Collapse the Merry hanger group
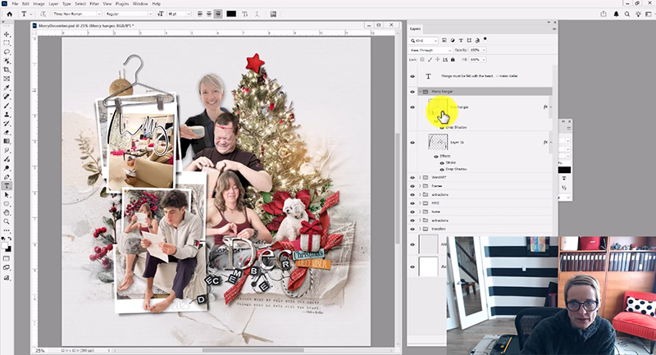Screen dimensions: 656x355 (420, 92)
